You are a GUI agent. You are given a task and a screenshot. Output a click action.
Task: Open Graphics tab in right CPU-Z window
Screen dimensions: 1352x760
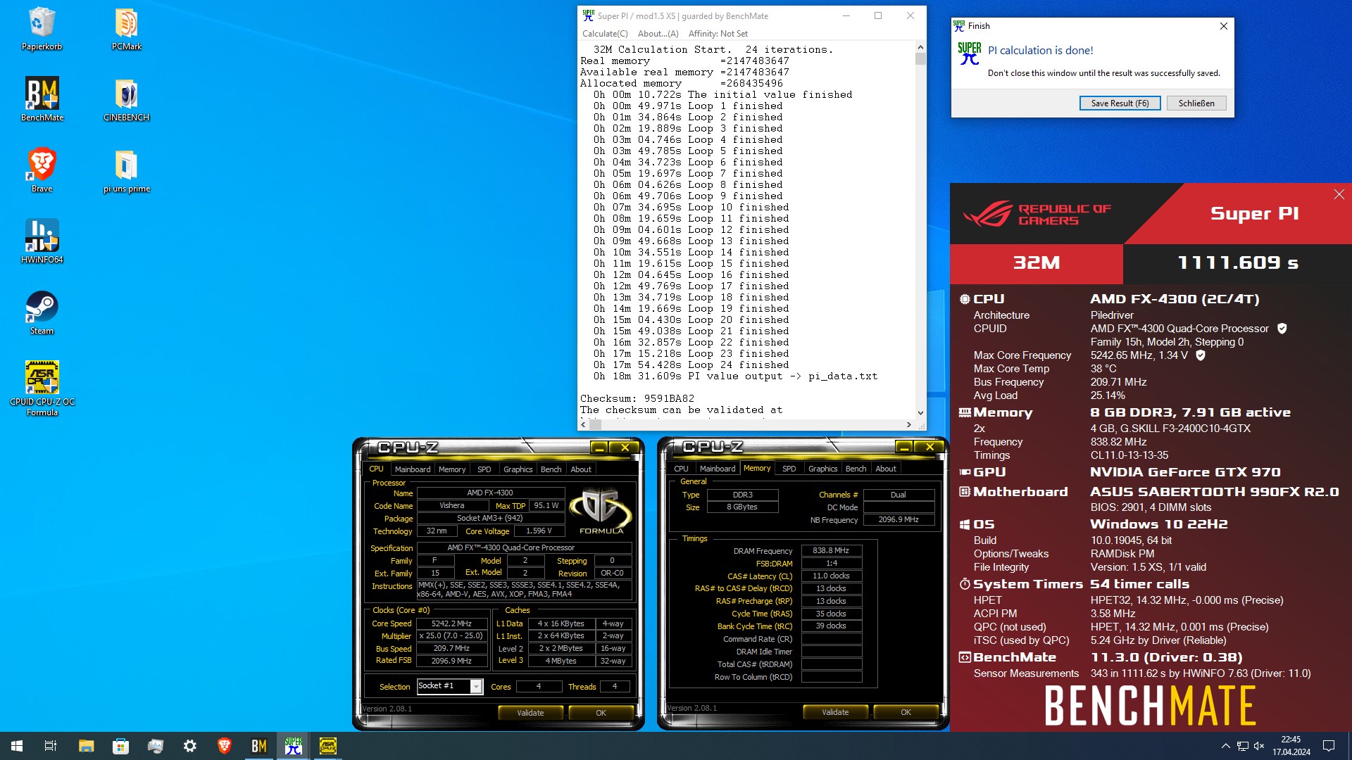pos(822,469)
